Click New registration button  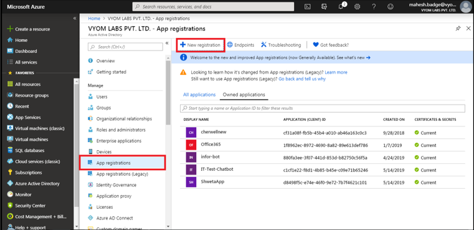[x=201, y=45]
